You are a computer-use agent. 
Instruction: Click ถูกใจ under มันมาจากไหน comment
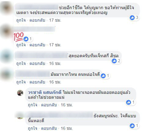click(x=21, y=82)
